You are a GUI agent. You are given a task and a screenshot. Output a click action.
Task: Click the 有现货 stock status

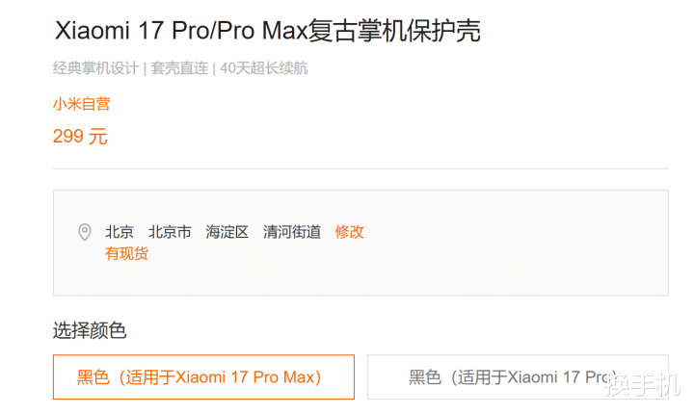click(126, 253)
